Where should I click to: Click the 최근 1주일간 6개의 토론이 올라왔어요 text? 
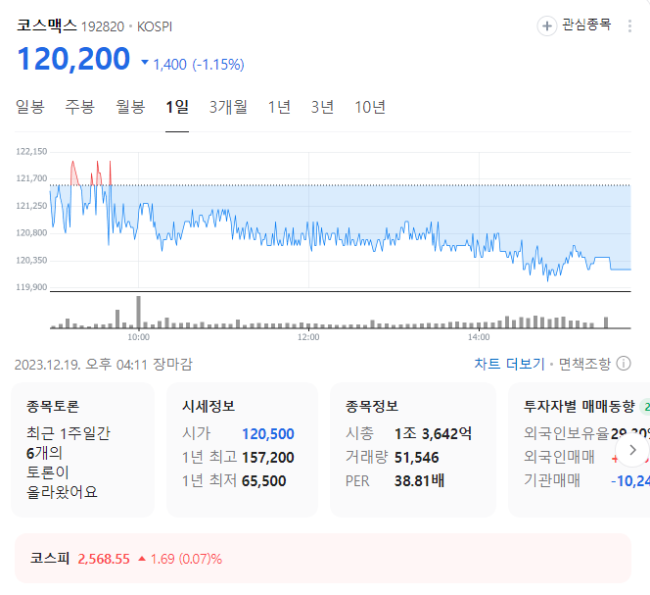[x=69, y=463]
